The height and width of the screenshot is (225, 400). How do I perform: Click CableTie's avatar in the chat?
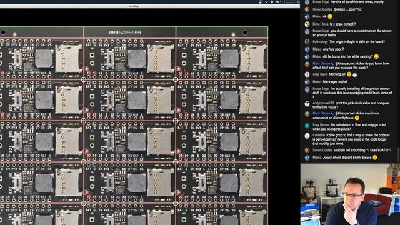[x=307, y=136]
